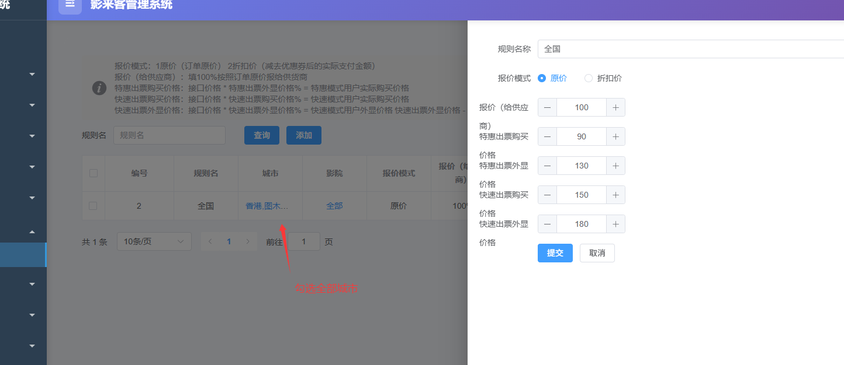Image resolution: width=844 pixels, height=365 pixels.
Task: Select the 折扣价 pricing mode radio button
Action: pos(588,78)
